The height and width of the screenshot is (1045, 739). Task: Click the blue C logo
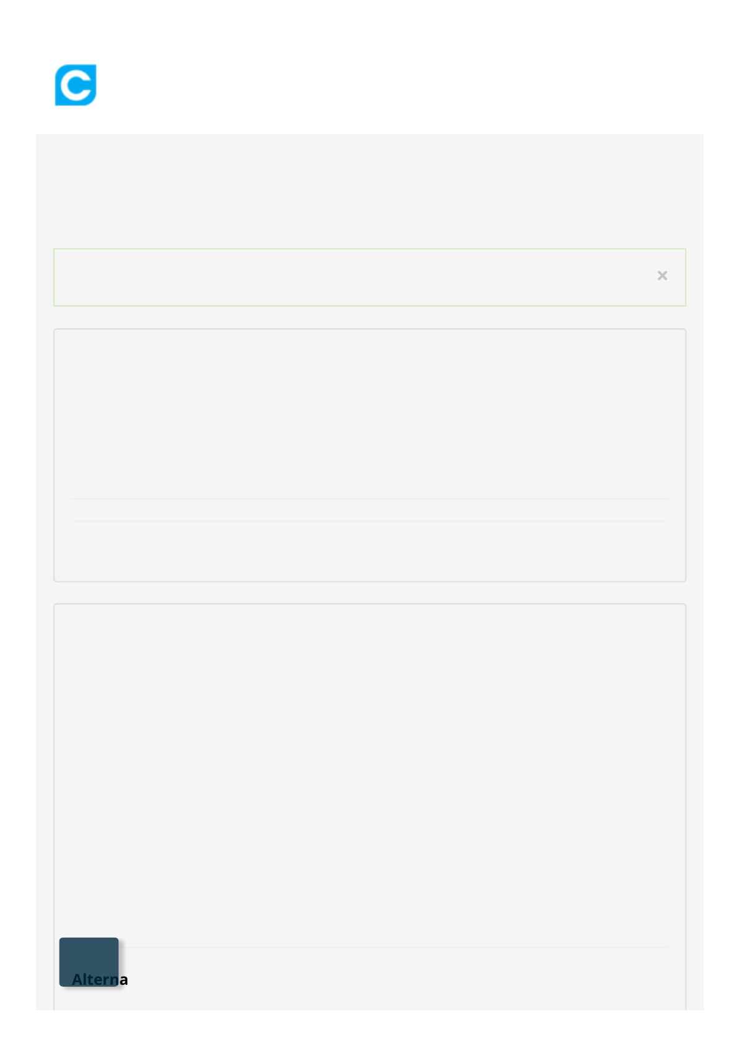[76, 85]
